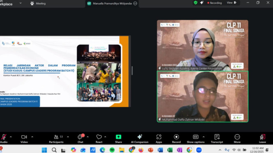This screenshot has width=273, height=153.
Task: Click the red Recording indicator
Action: 214,3
